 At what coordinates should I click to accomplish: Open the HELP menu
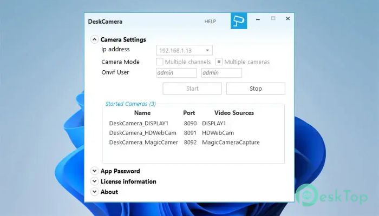click(x=210, y=22)
